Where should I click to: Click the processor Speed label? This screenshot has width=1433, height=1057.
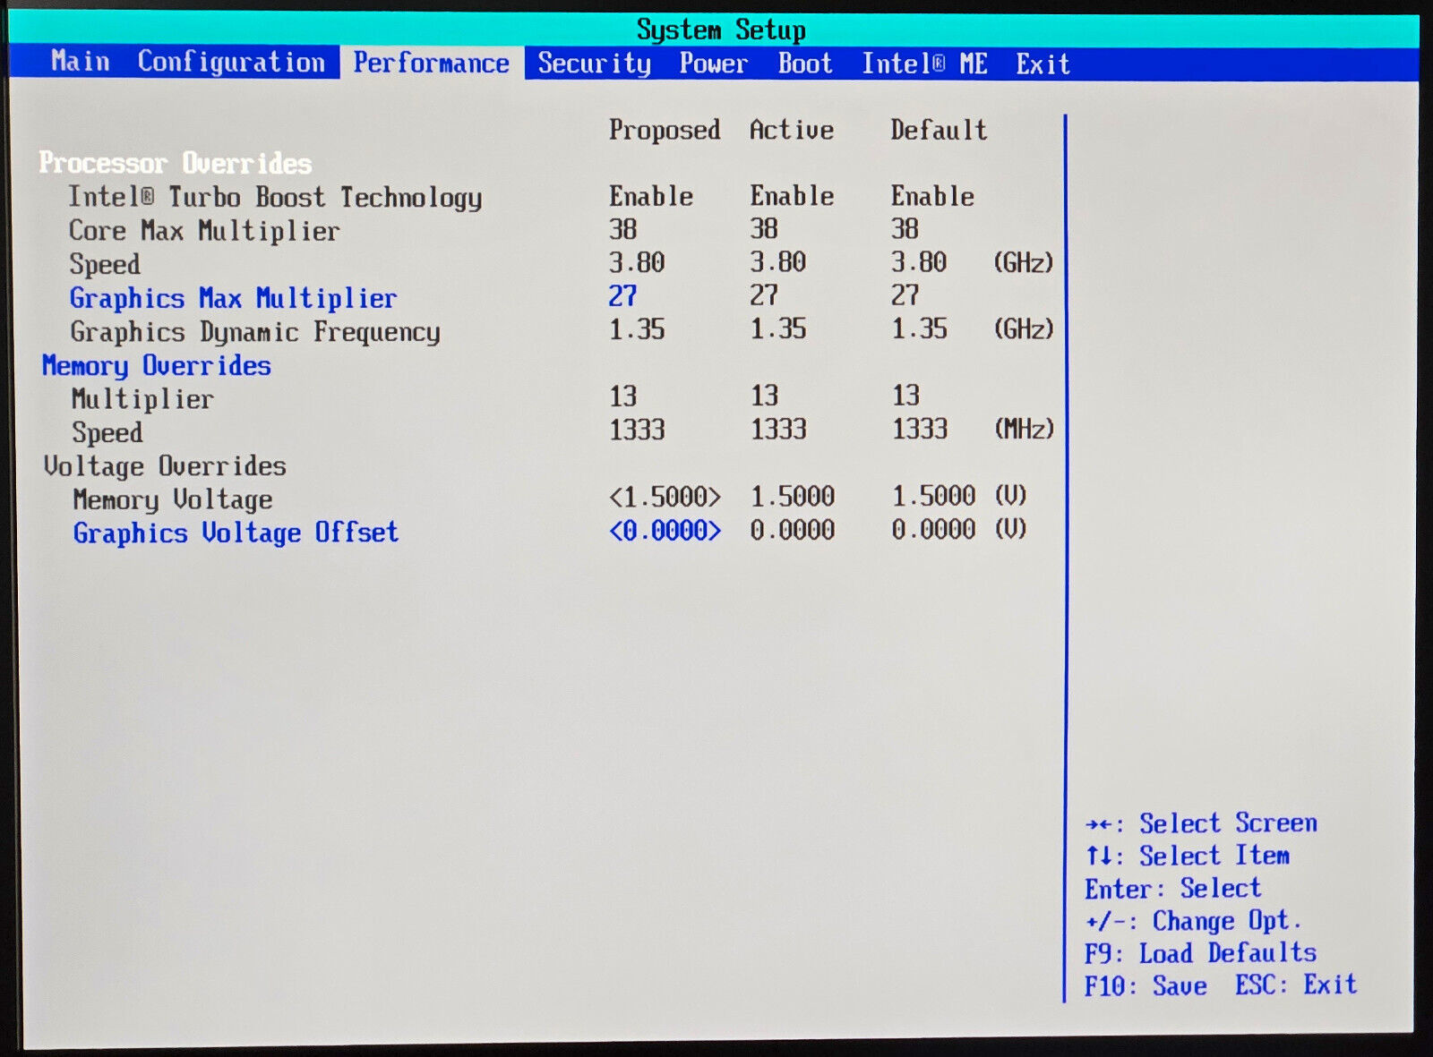pos(105,265)
